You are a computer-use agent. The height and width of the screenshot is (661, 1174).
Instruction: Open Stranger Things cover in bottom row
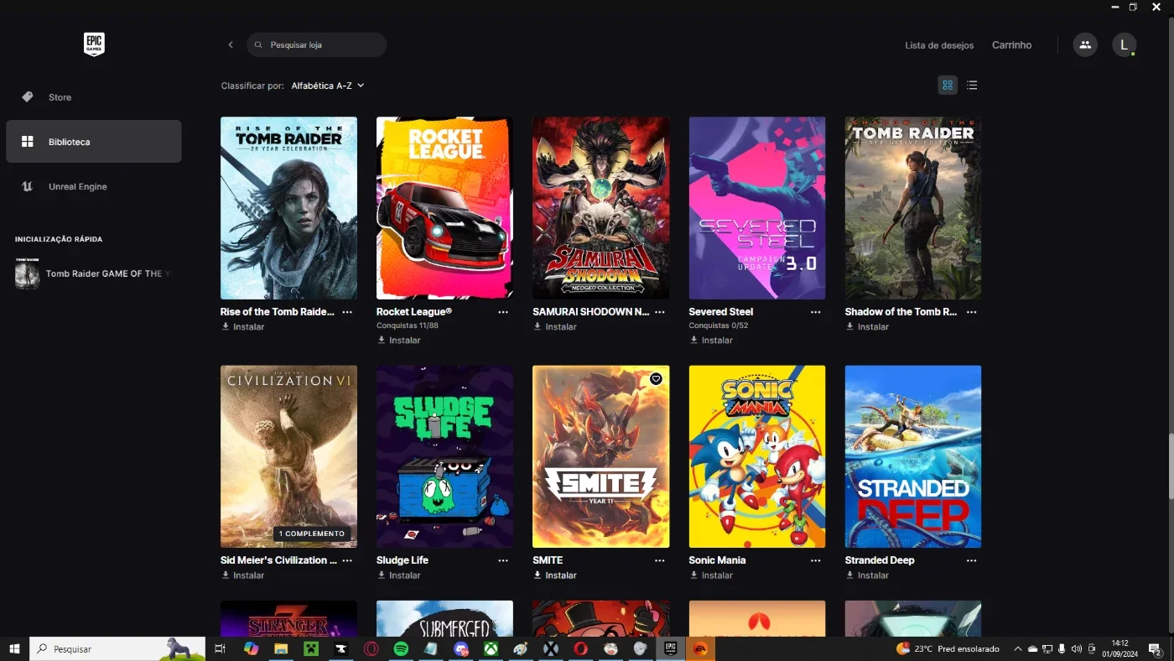[288, 619]
